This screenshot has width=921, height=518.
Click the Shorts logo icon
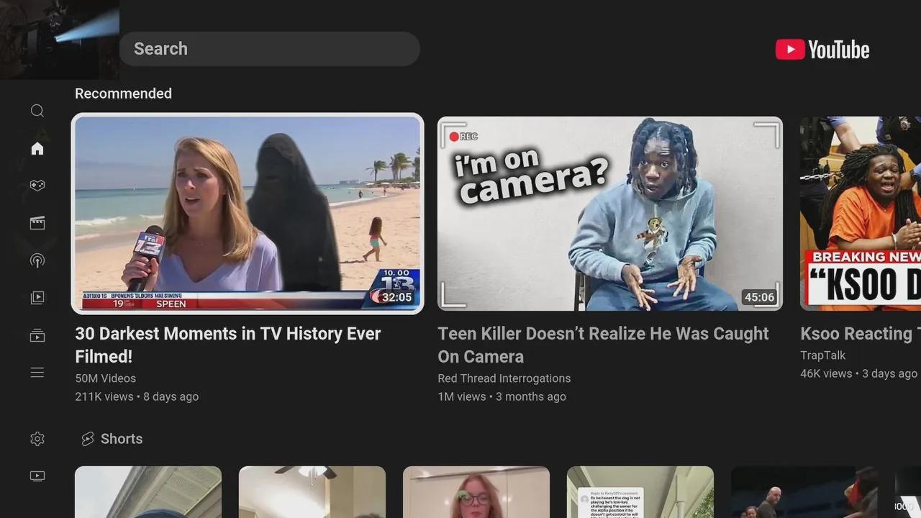point(88,439)
